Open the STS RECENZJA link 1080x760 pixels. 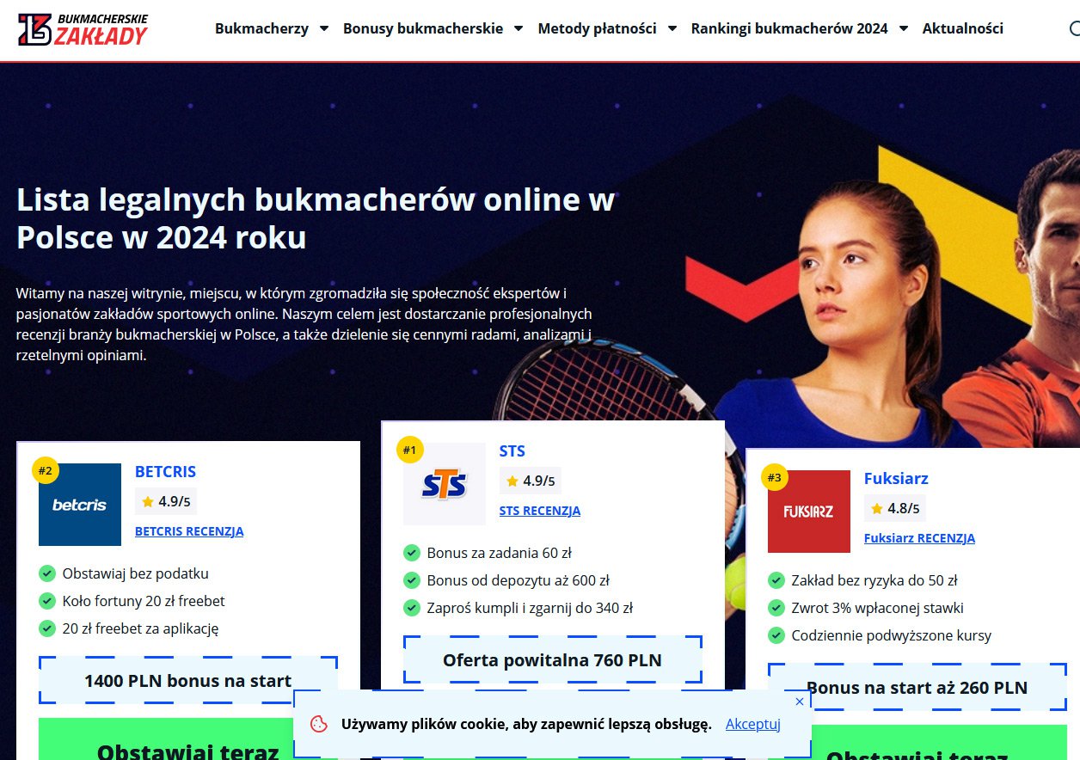(540, 511)
